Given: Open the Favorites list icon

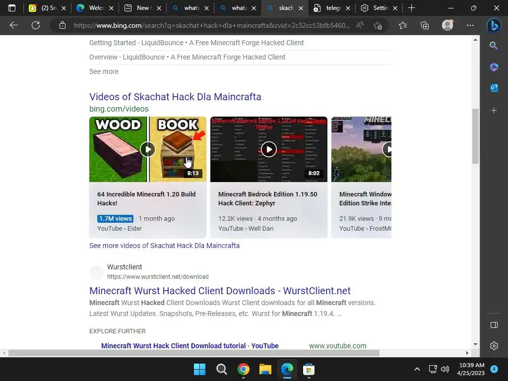Looking at the screenshot, I should click(x=403, y=25).
